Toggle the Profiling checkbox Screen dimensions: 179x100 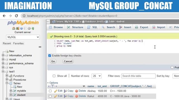[172, 67]
